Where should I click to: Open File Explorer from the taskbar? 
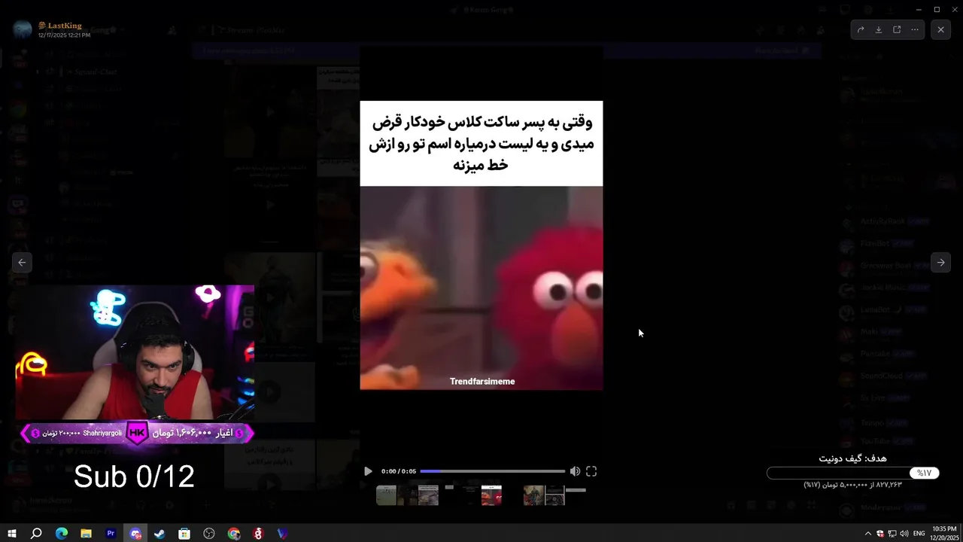coord(86,534)
